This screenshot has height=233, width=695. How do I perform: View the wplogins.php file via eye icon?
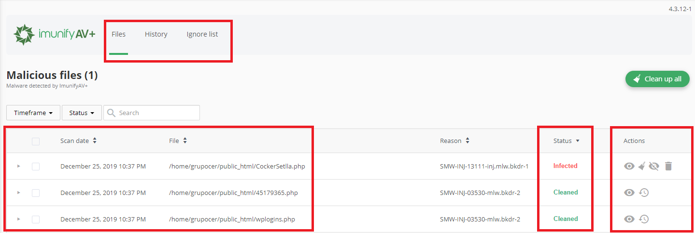pyautogui.click(x=629, y=219)
